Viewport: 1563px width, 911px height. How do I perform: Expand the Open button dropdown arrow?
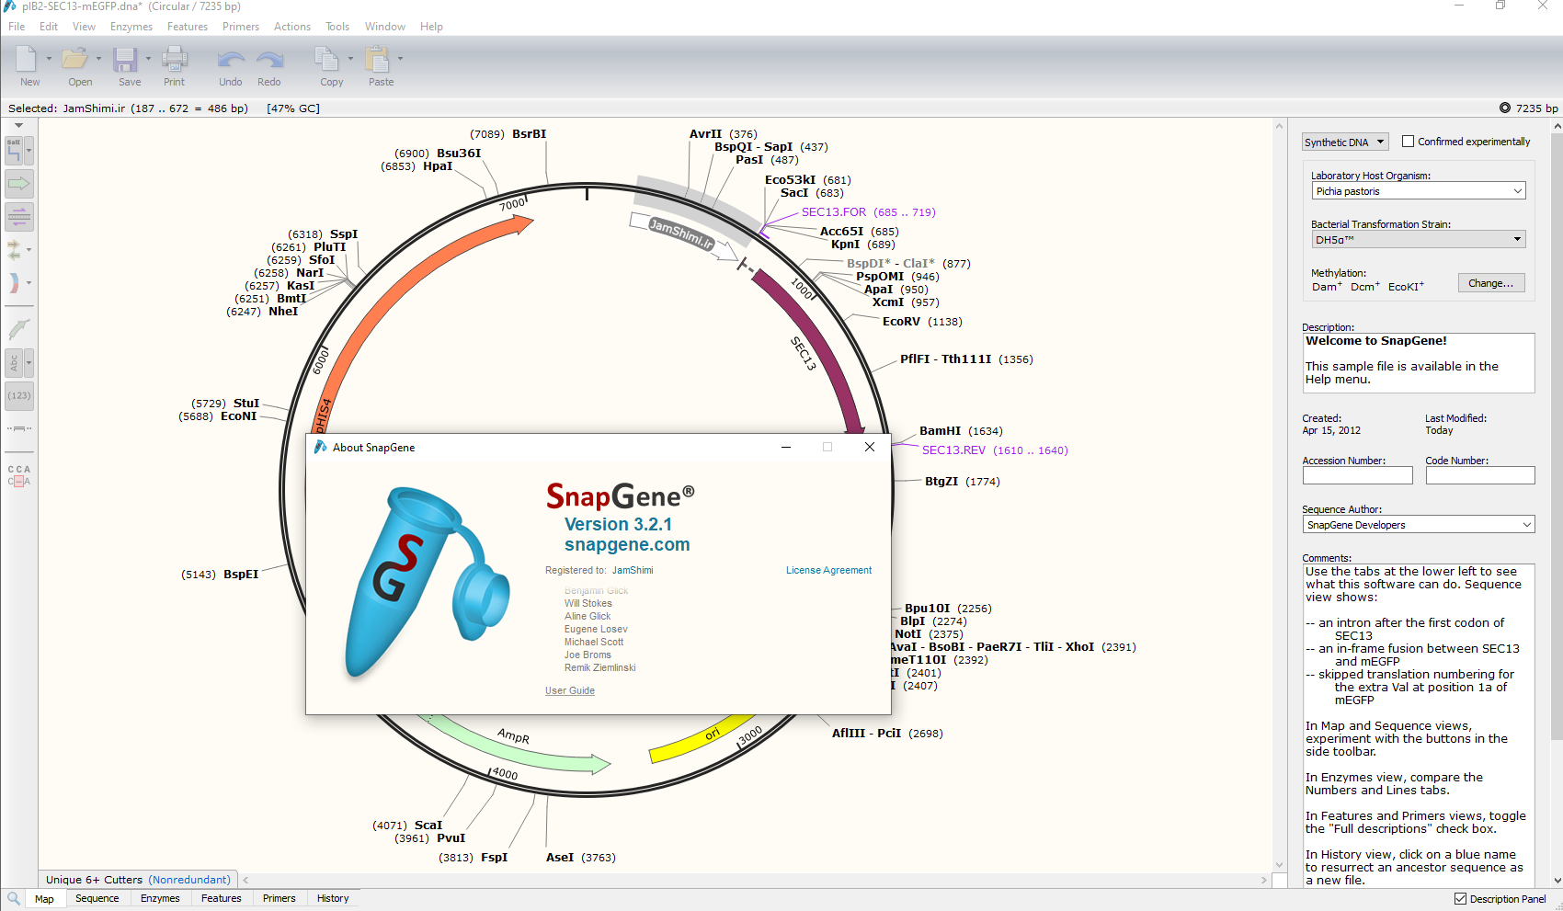(98, 59)
